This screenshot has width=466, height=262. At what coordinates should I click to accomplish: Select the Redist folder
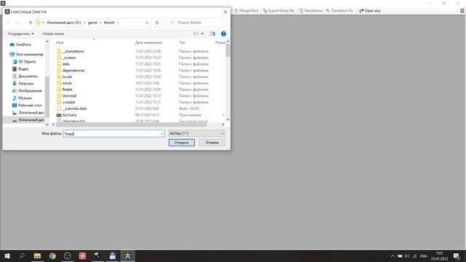pos(67,90)
